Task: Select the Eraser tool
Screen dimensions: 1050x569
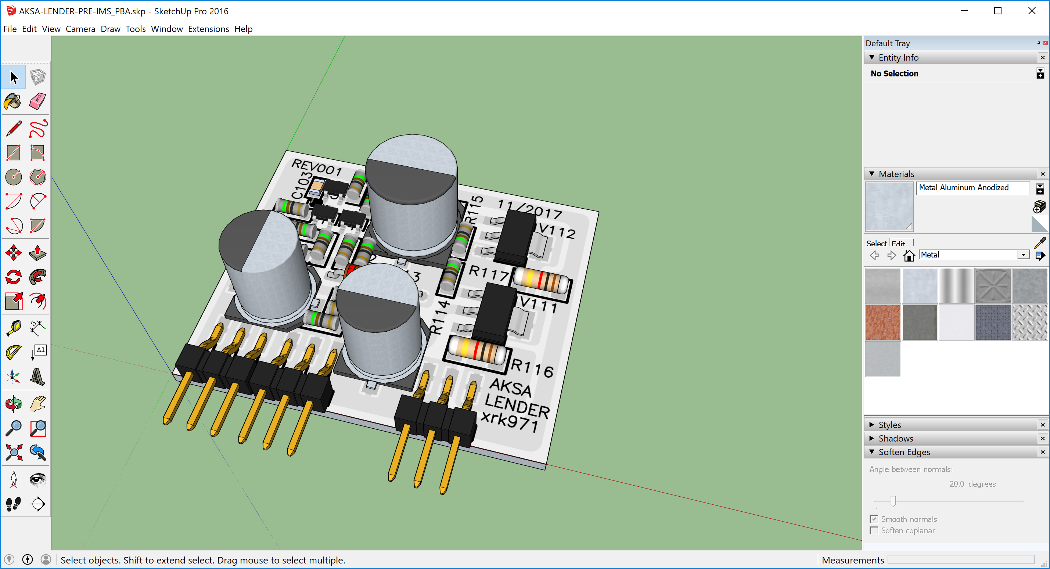Action: [37, 101]
